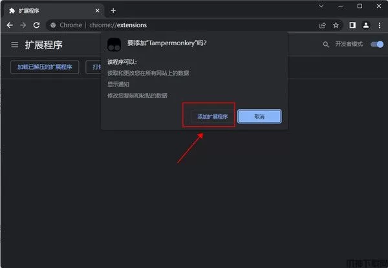Maximize the Chrome window

(x=360, y=6)
